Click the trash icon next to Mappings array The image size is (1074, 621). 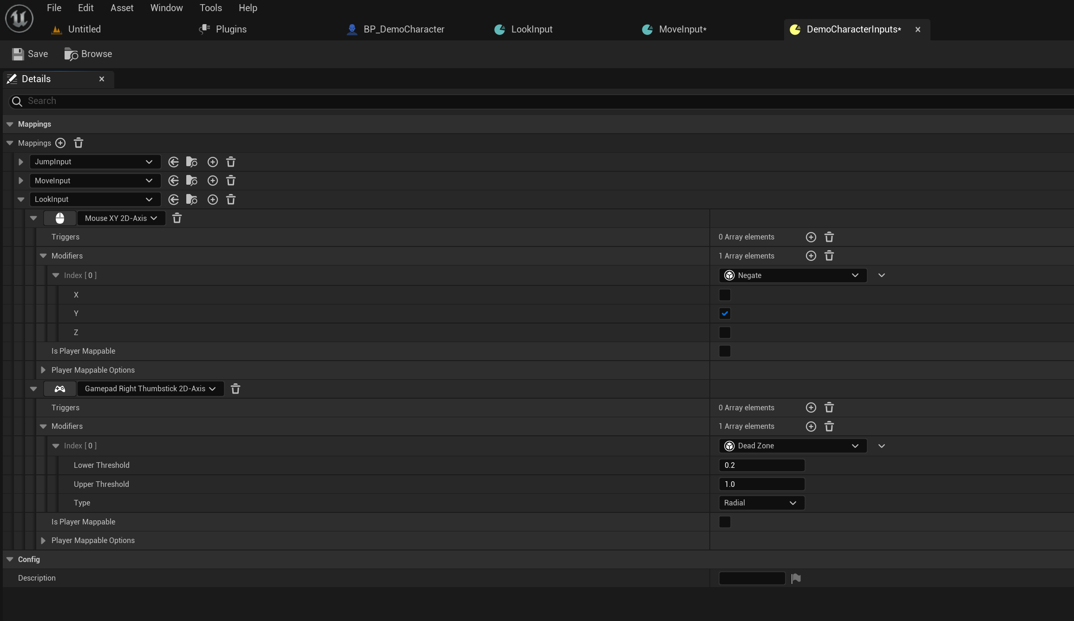click(79, 143)
